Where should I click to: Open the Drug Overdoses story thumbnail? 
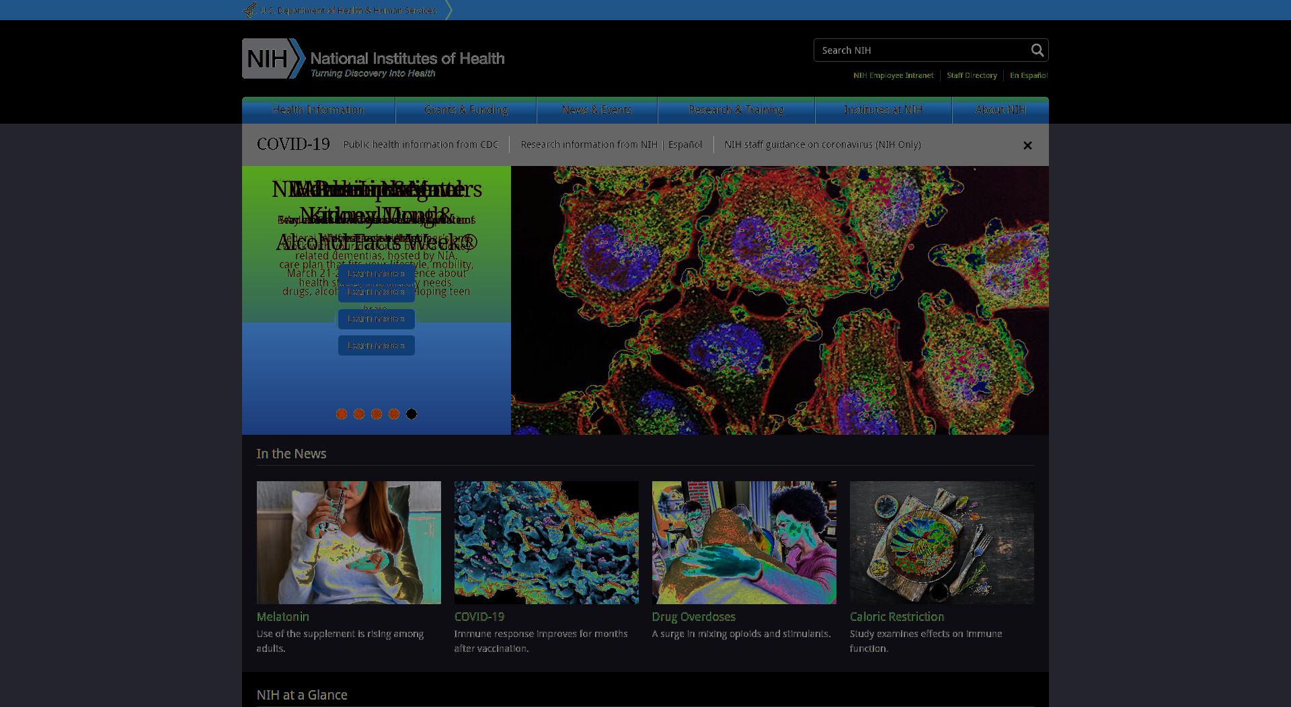744,542
